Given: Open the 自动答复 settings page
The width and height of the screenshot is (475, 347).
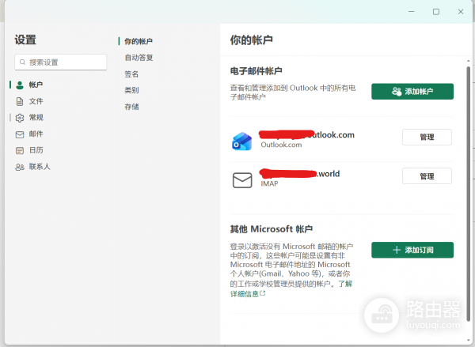Looking at the screenshot, I should [138, 58].
